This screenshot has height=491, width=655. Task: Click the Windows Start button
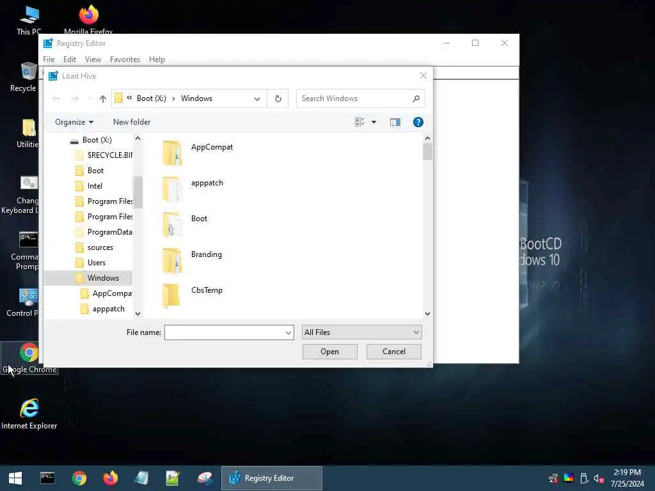tap(15, 478)
